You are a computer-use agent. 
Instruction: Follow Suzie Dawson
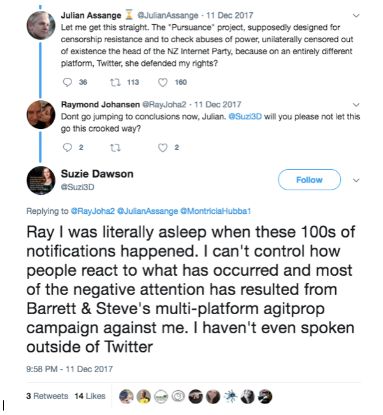(309, 180)
